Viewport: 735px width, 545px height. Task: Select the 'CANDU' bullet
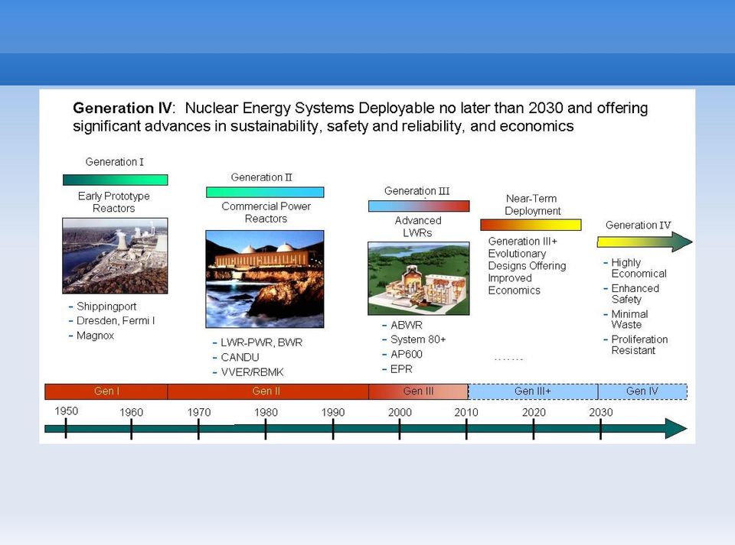(236, 358)
